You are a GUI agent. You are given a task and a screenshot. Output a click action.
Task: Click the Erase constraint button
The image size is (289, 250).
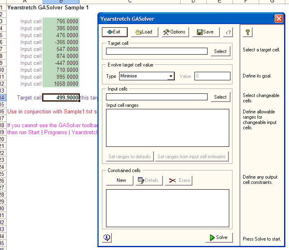pos(178,180)
